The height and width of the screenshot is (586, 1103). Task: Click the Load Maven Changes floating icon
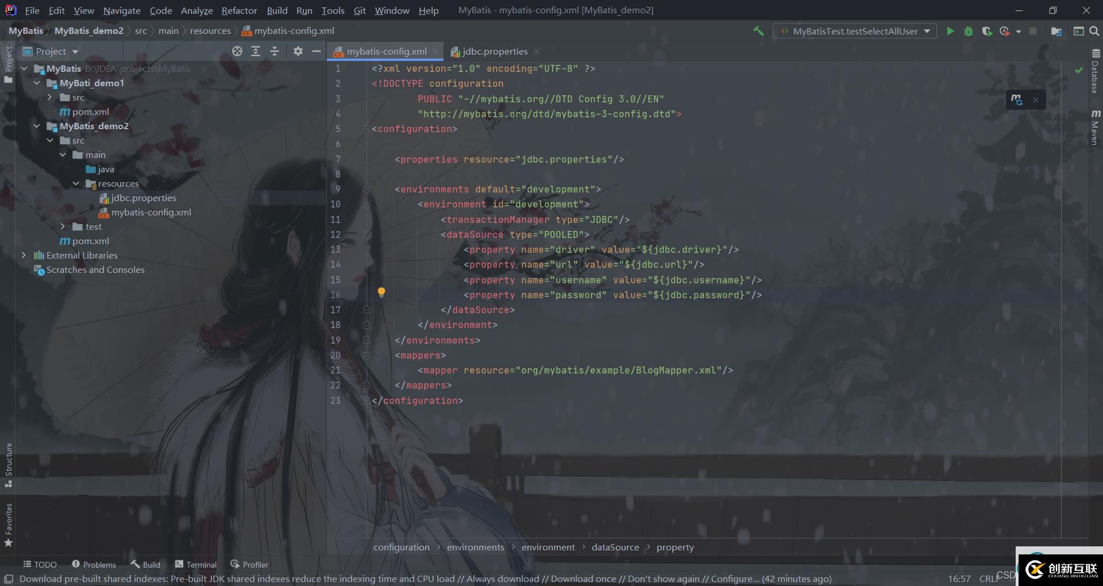point(1017,99)
